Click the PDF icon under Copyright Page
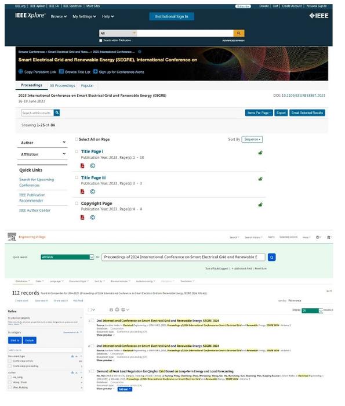Screen dimensions: 345x406 pyautogui.click(x=82, y=217)
